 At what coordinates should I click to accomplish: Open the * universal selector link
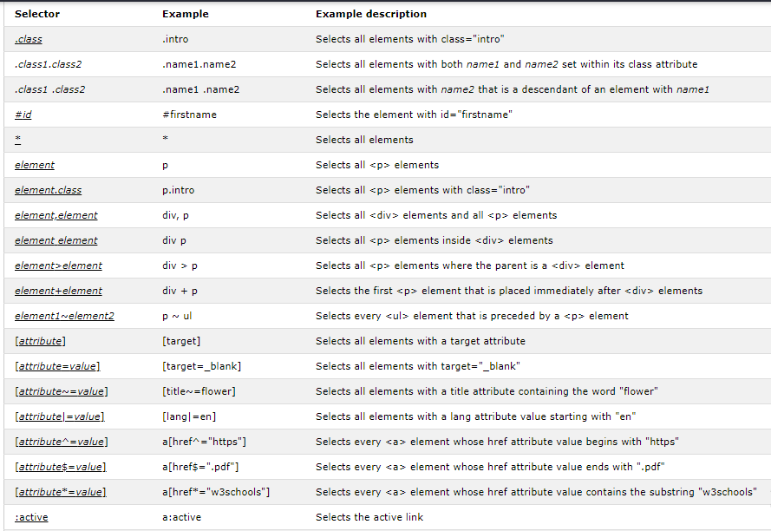[17, 140]
